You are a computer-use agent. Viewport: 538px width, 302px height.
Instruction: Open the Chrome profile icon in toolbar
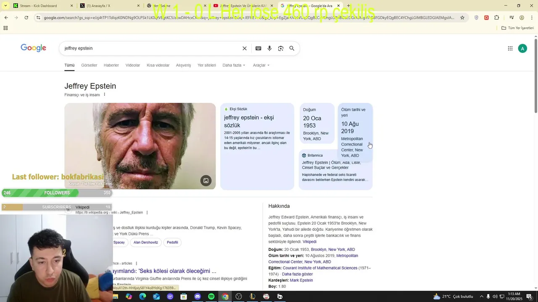pos(522,18)
